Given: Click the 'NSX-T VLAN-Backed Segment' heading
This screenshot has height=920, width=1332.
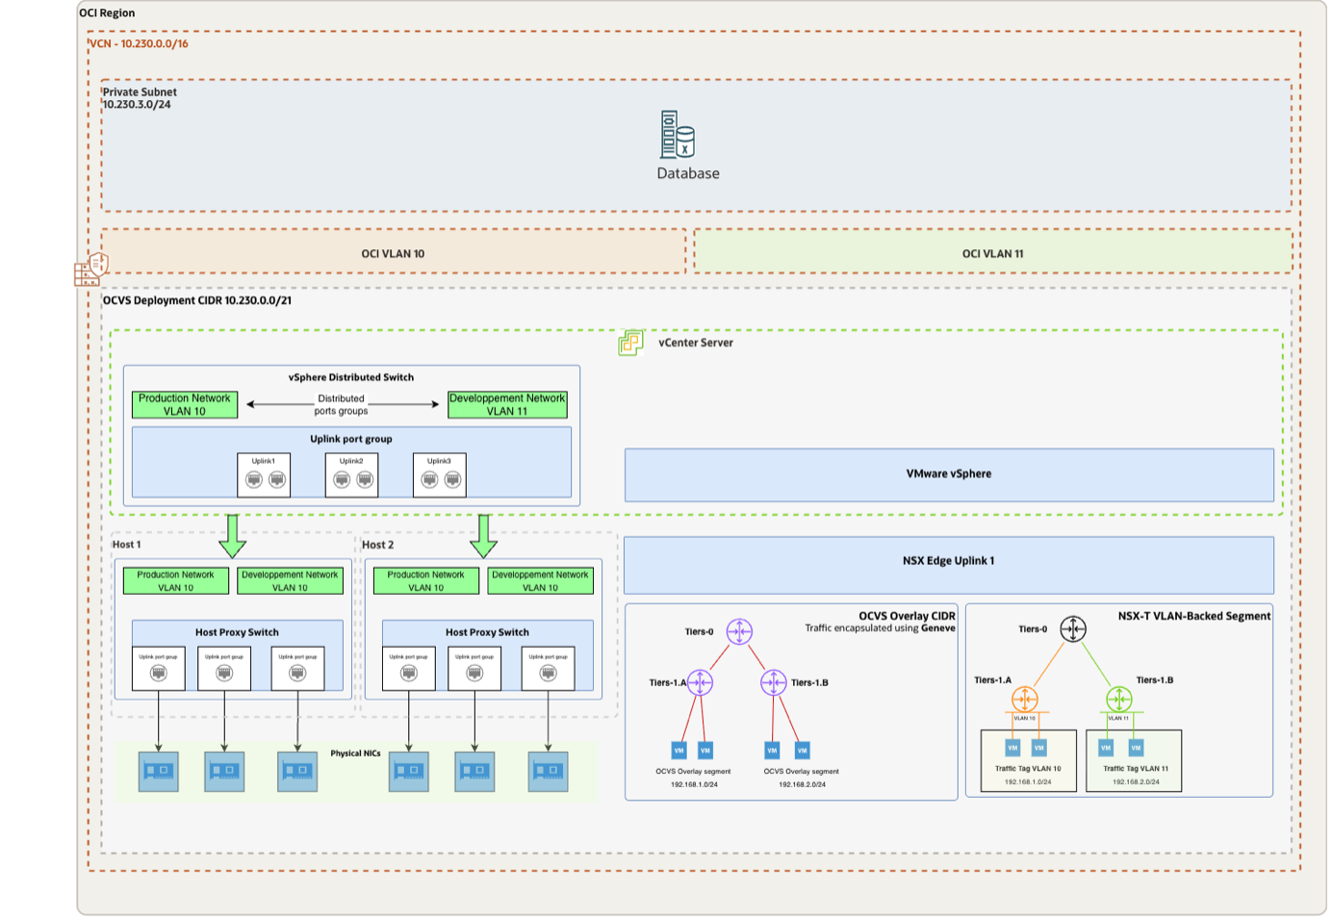Looking at the screenshot, I should pos(1194,616).
